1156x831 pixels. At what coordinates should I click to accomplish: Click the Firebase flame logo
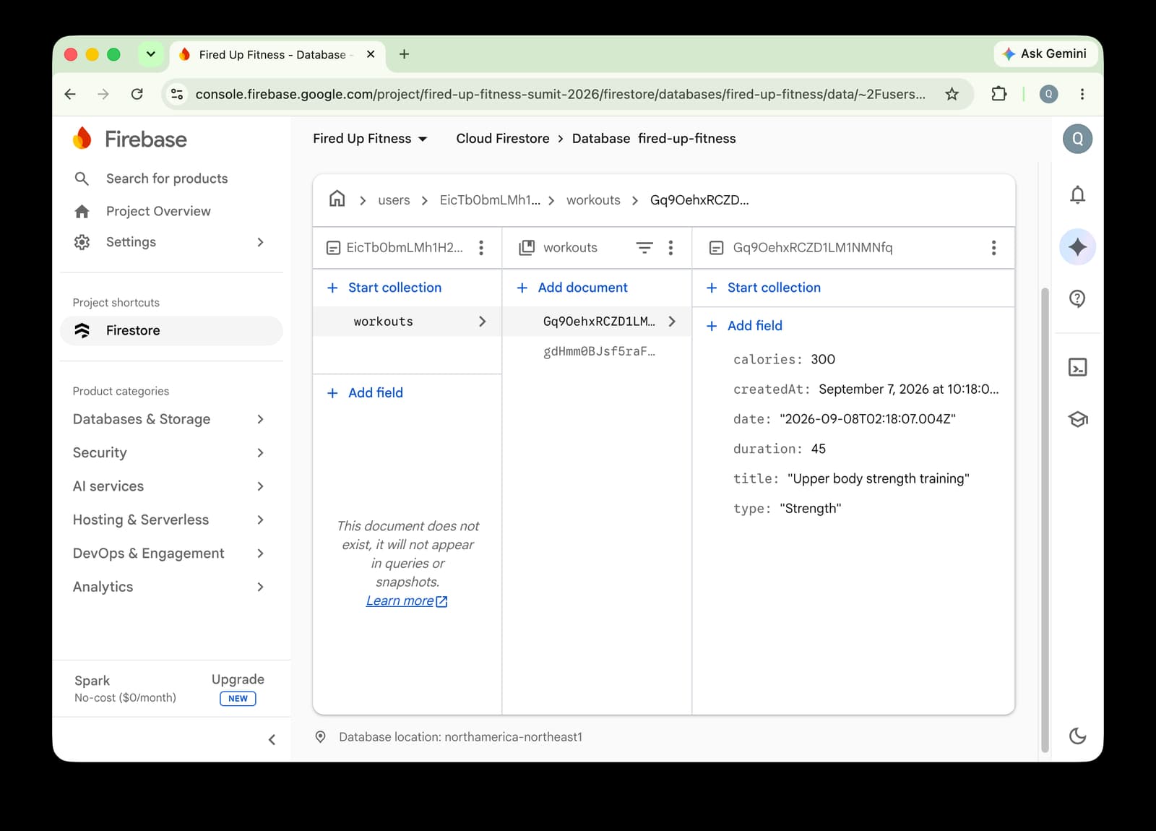pos(82,138)
